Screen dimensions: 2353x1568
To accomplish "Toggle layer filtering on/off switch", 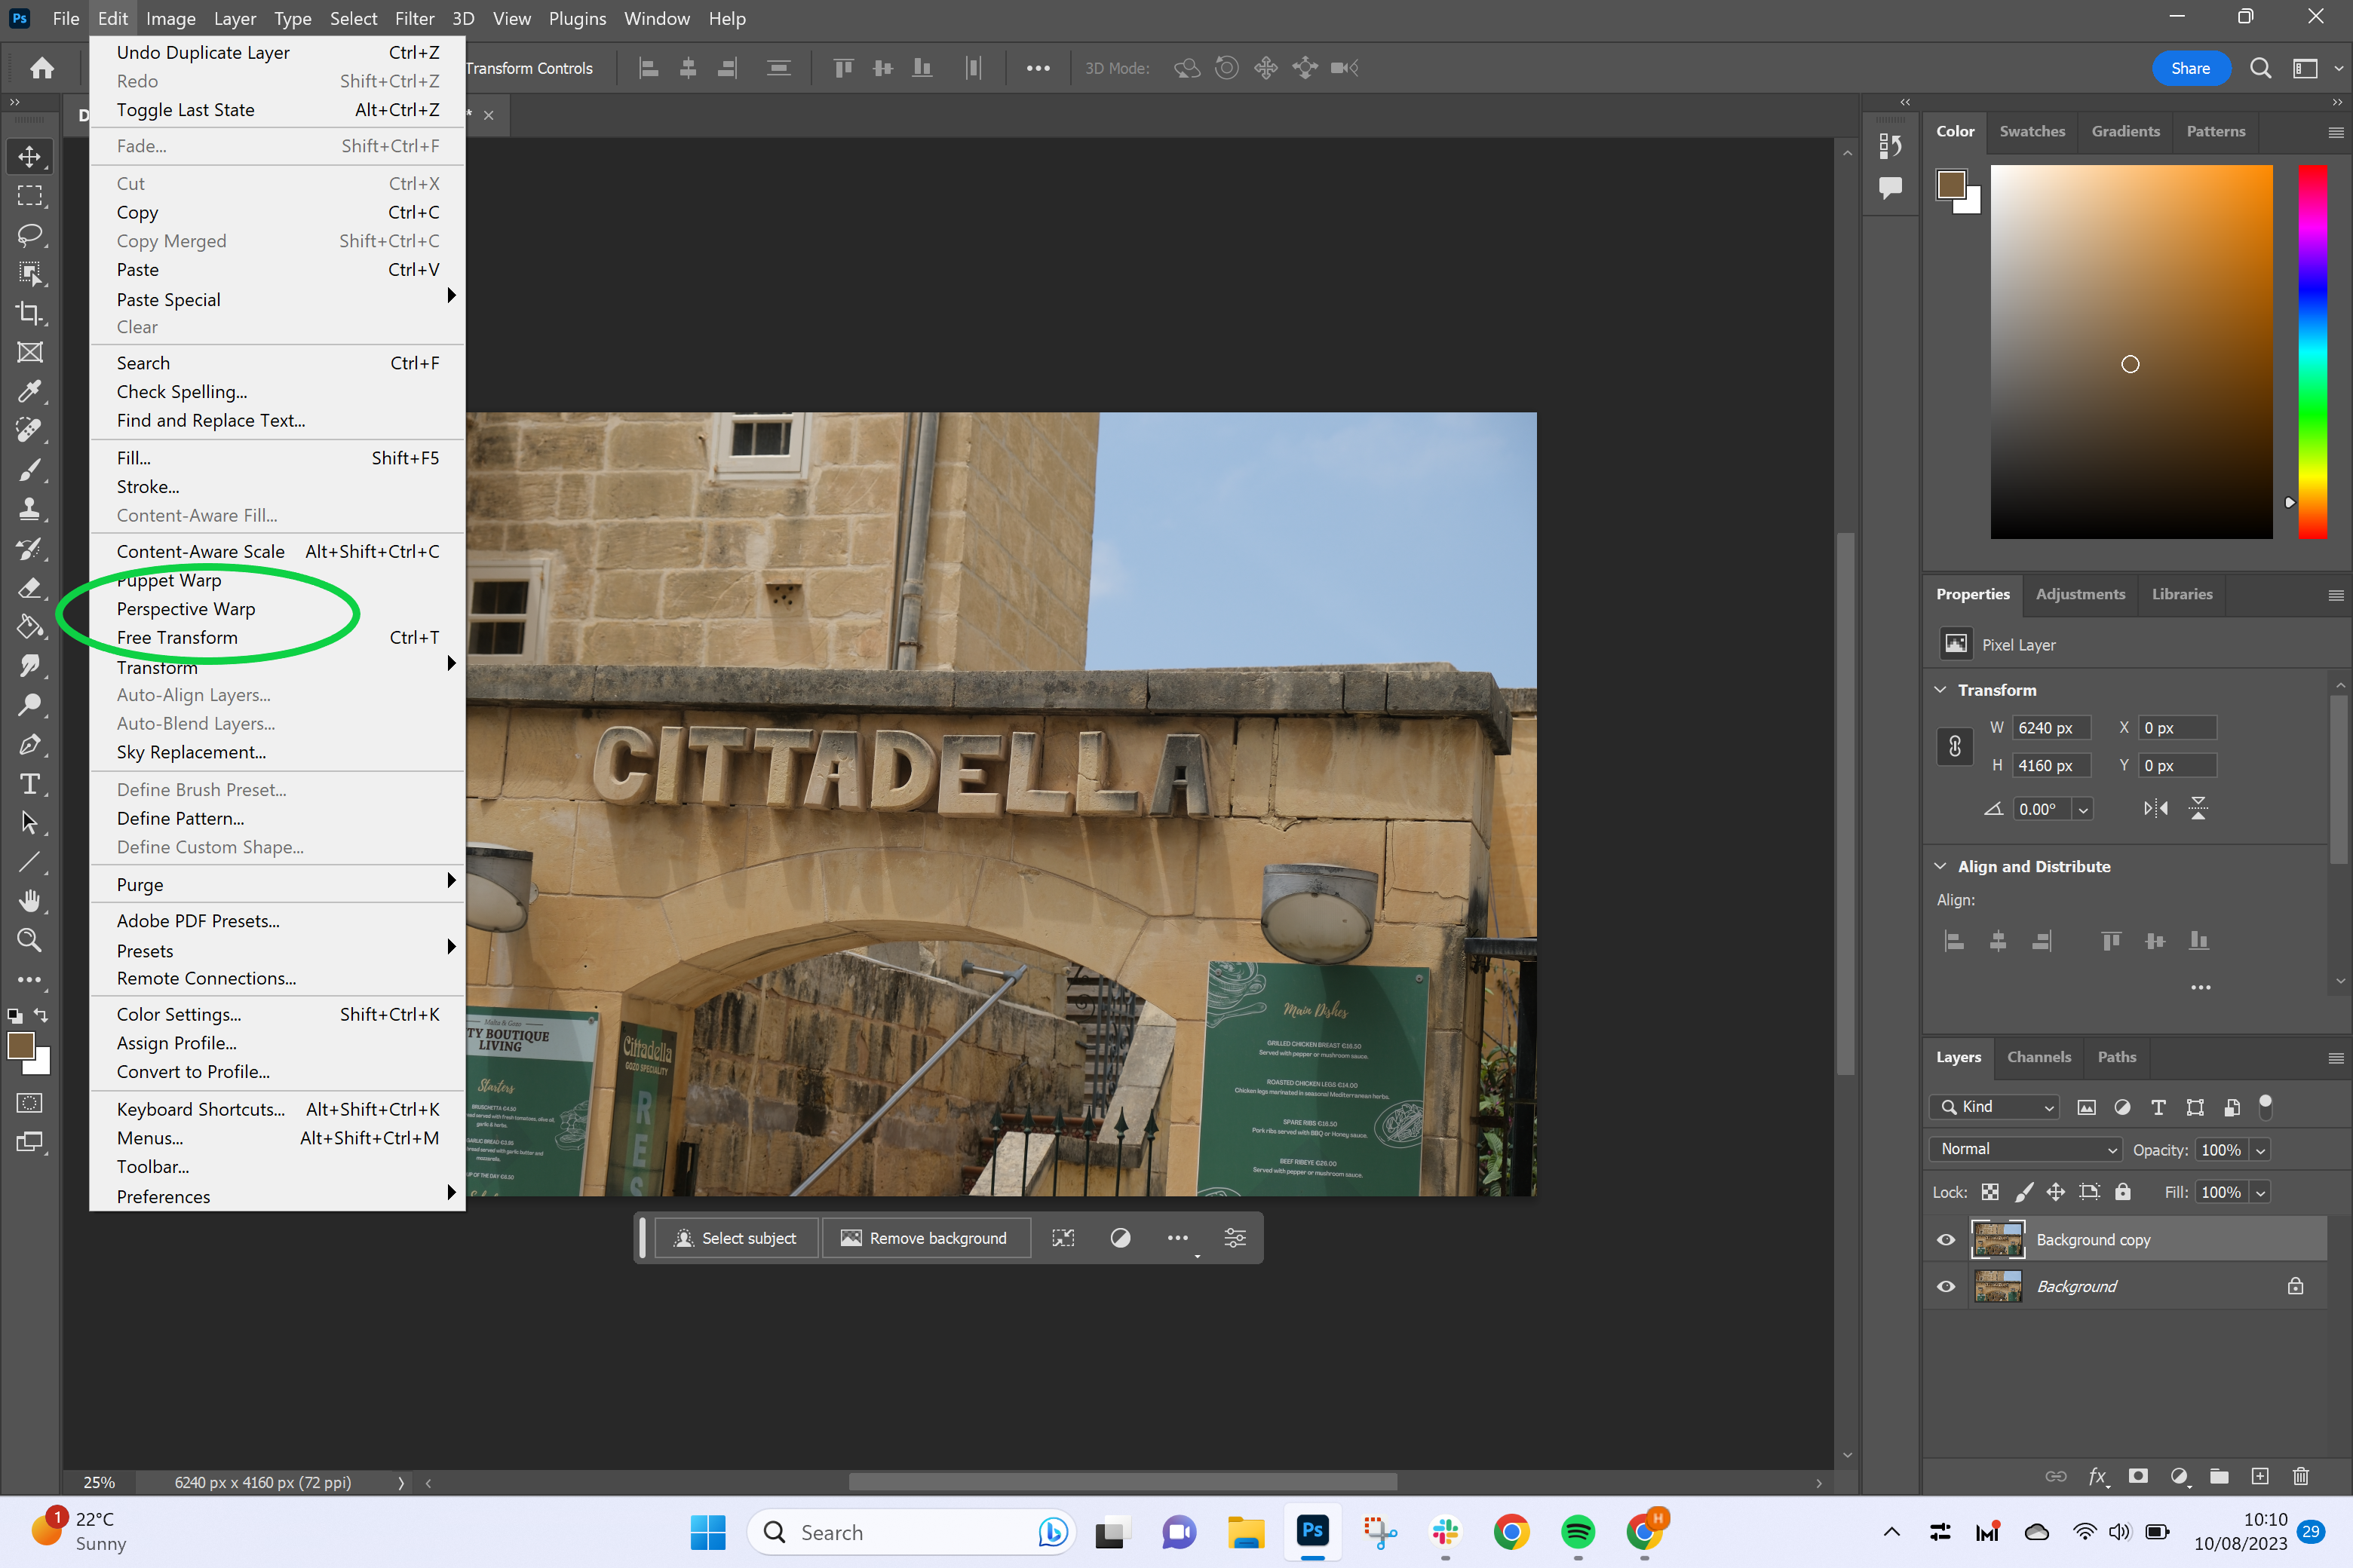I will tap(2266, 1107).
